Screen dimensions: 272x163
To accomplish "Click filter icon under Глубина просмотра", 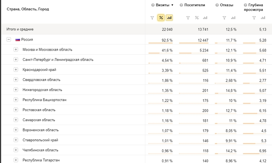I will tap(254, 18).
